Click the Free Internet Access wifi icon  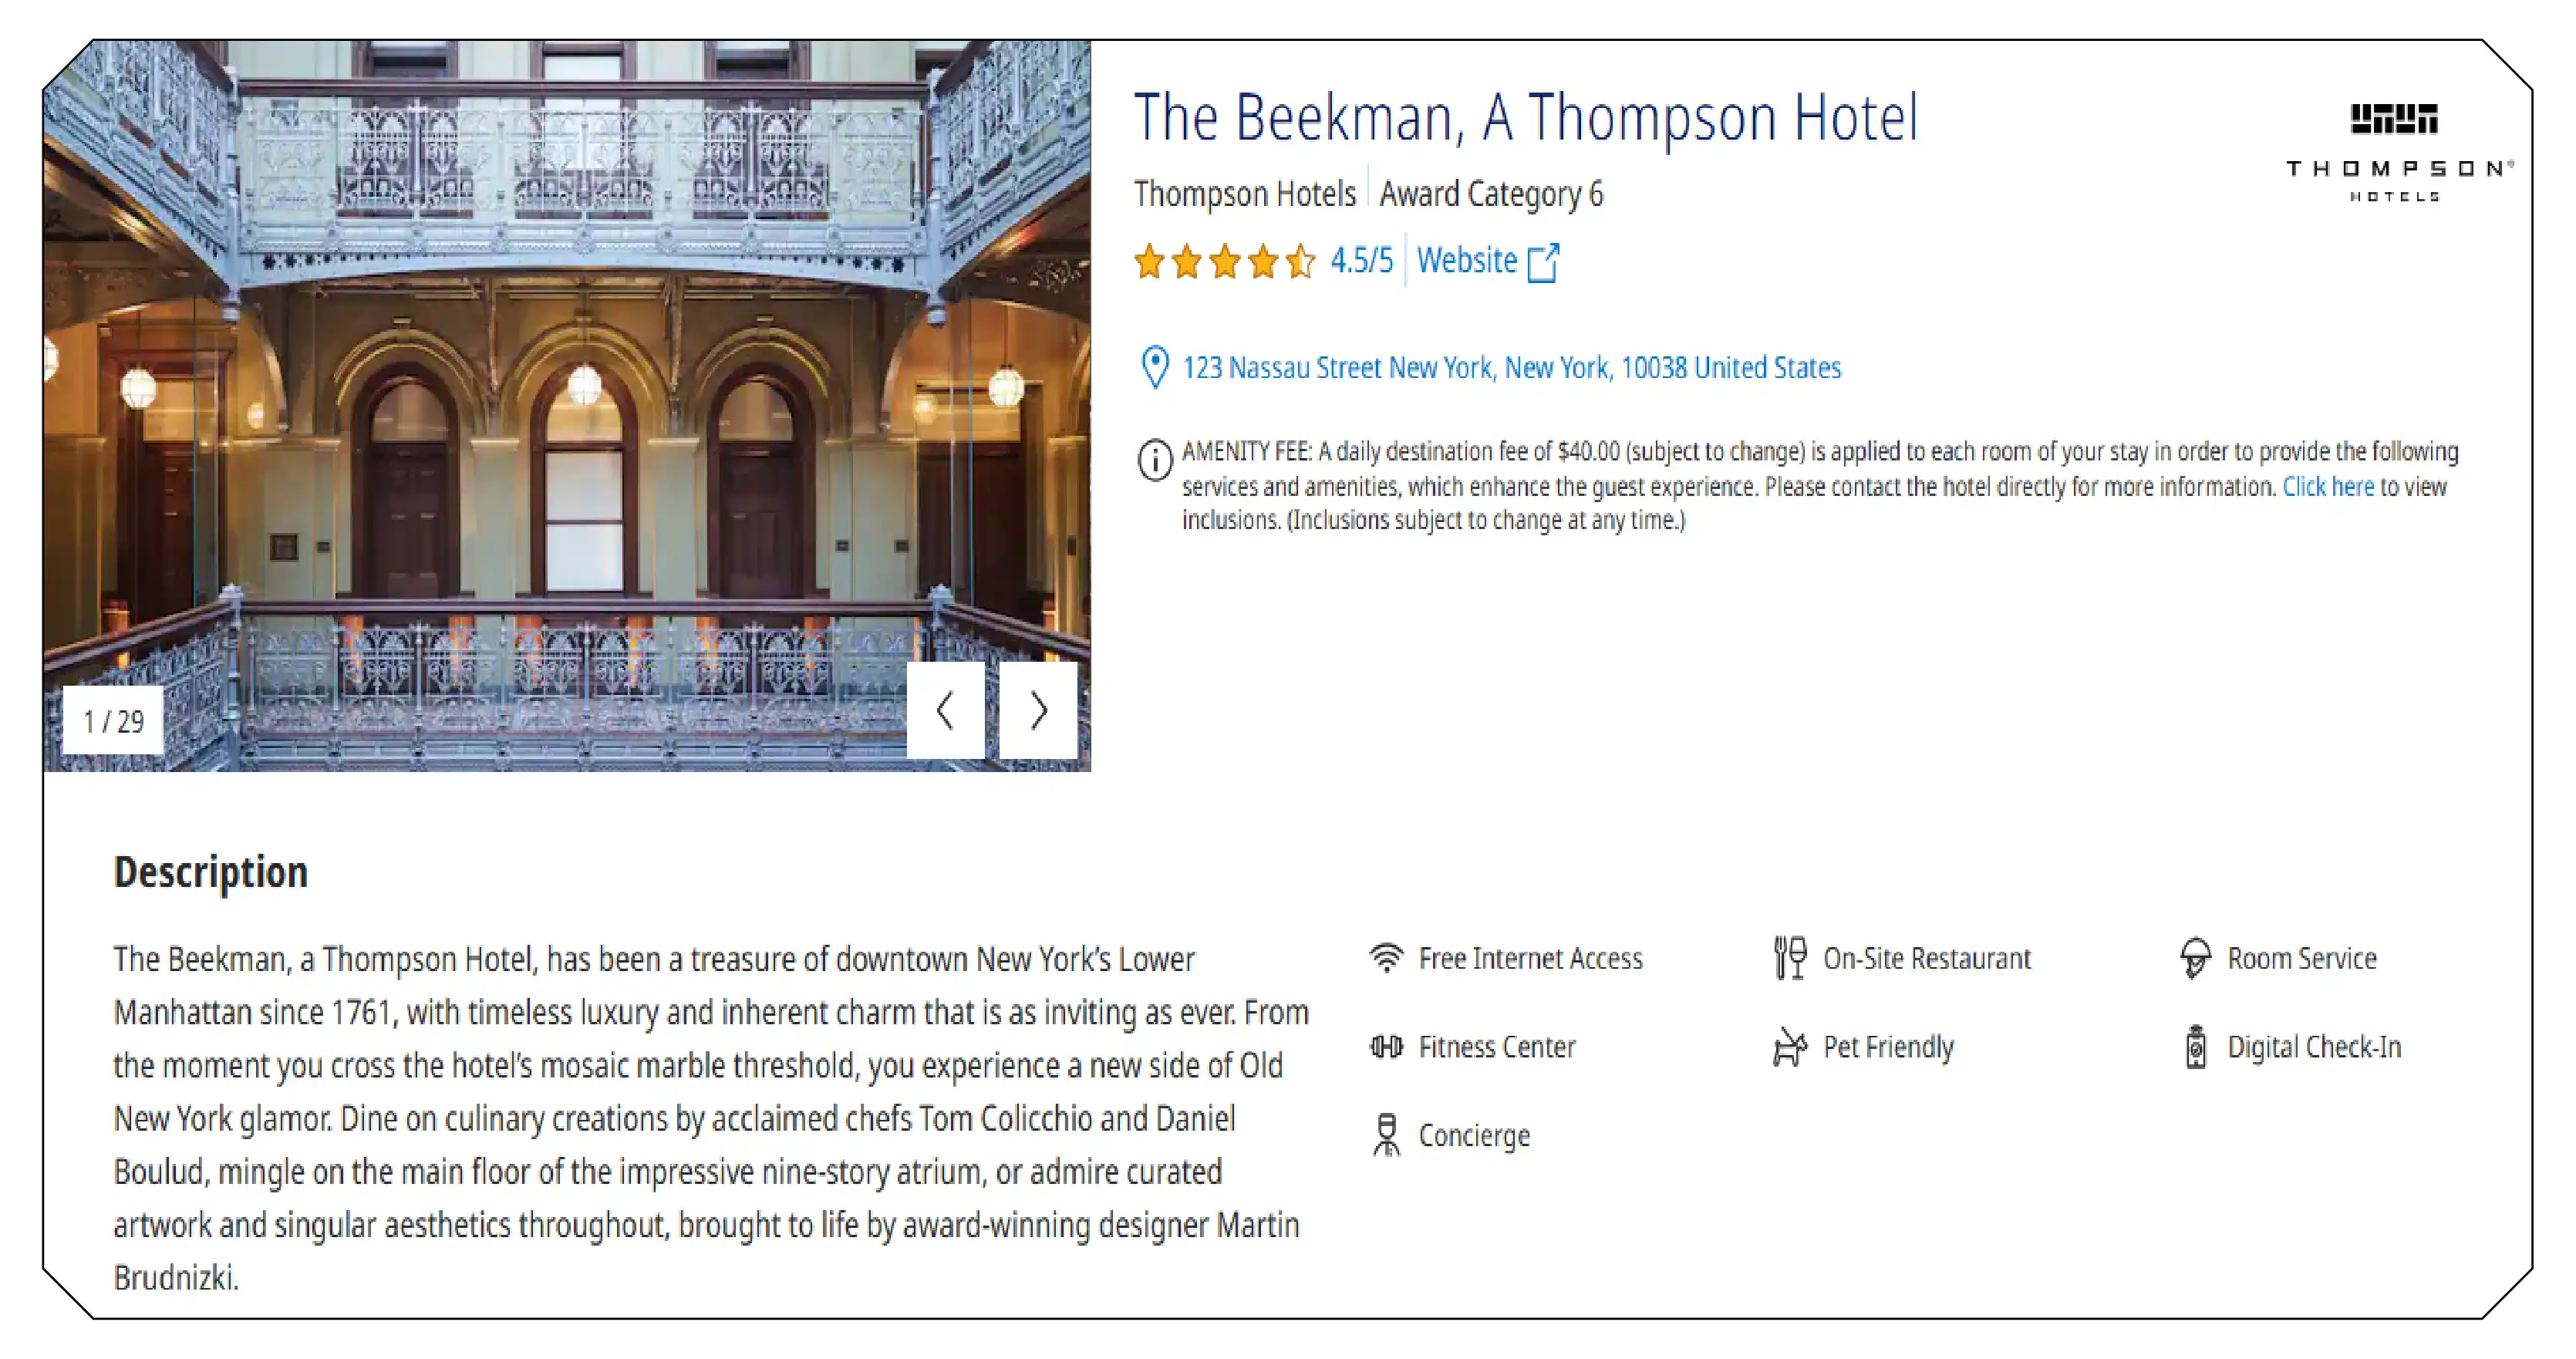pyautogui.click(x=1386, y=958)
